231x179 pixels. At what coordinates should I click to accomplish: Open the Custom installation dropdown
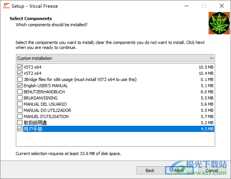click(x=115, y=58)
